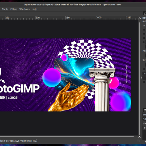The image size is (146, 146).
Task: Click the splash-screen-2025-v2.png status bar text
Action: click(19, 141)
